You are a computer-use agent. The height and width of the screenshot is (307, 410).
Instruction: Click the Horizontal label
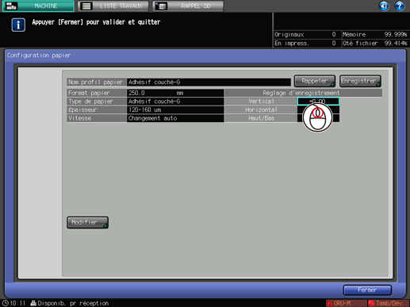click(261, 109)
